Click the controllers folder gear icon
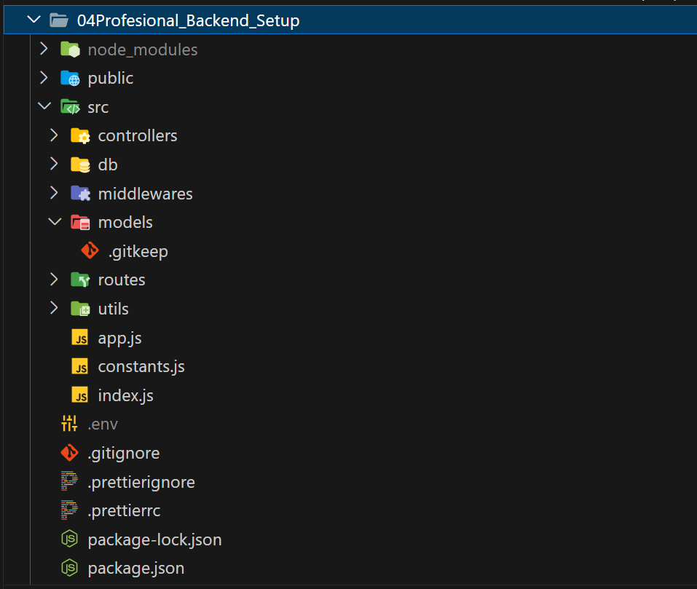The image size is (697, 589). tap(80, 136)
